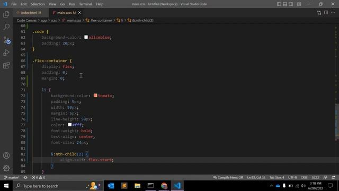Close the main.scss tab
Viewport: 339px width, 191px height.
79,13
